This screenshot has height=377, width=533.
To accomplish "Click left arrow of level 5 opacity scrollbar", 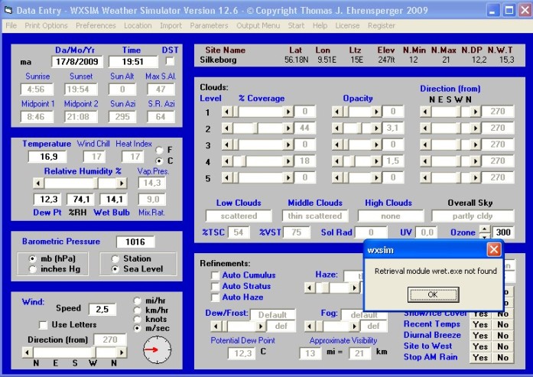I will [x=337, y=177].
